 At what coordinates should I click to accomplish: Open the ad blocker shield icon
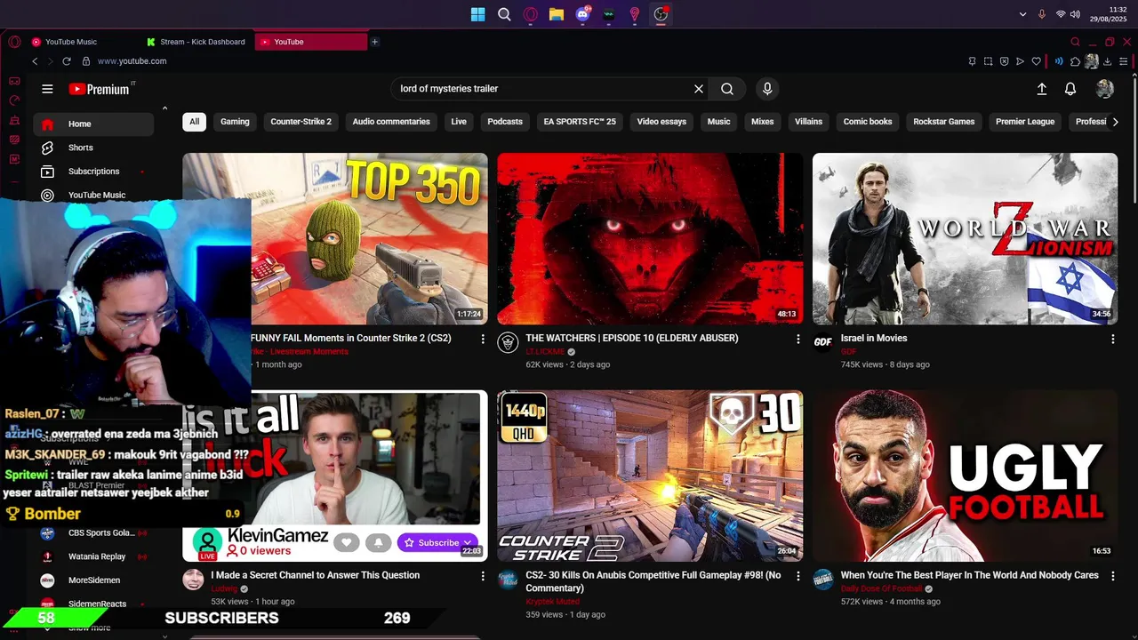(1004, 61)
